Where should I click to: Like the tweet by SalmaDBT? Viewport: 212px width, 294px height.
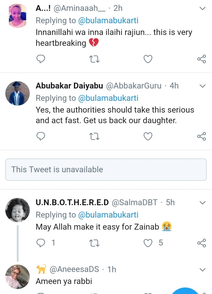[x=148, y=243]
